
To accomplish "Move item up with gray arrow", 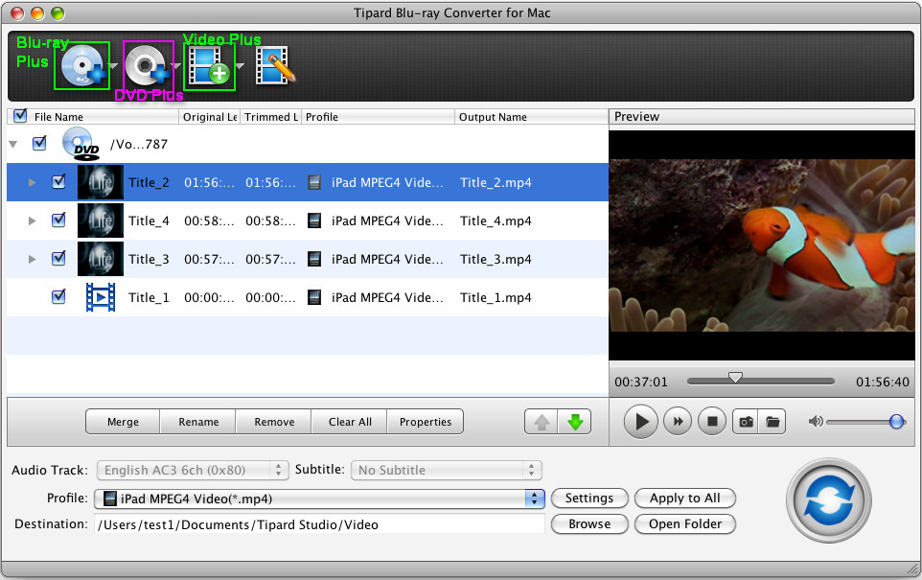I will [542, 422].
